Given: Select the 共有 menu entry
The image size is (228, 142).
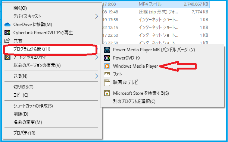Looking at the screenshot, I should [x=18, y=41].
